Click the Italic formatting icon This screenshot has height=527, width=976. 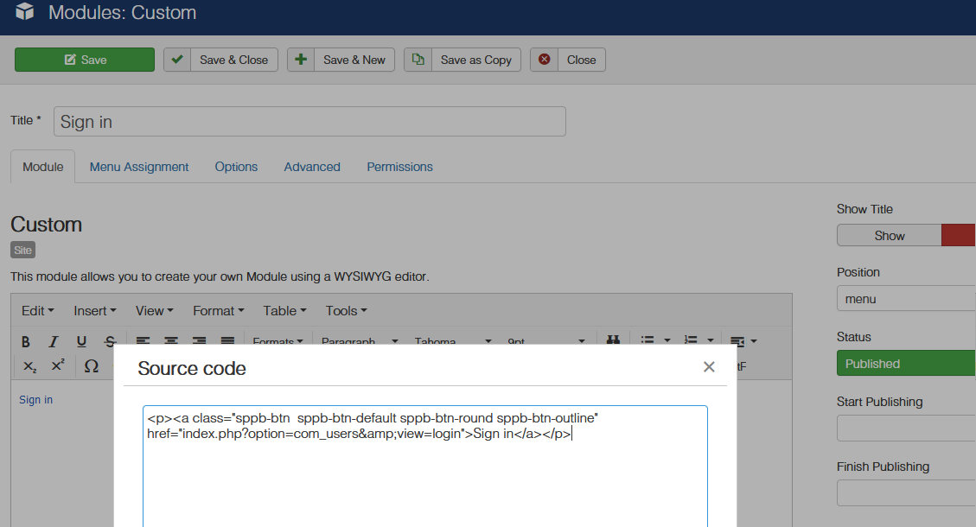[54, 341]
